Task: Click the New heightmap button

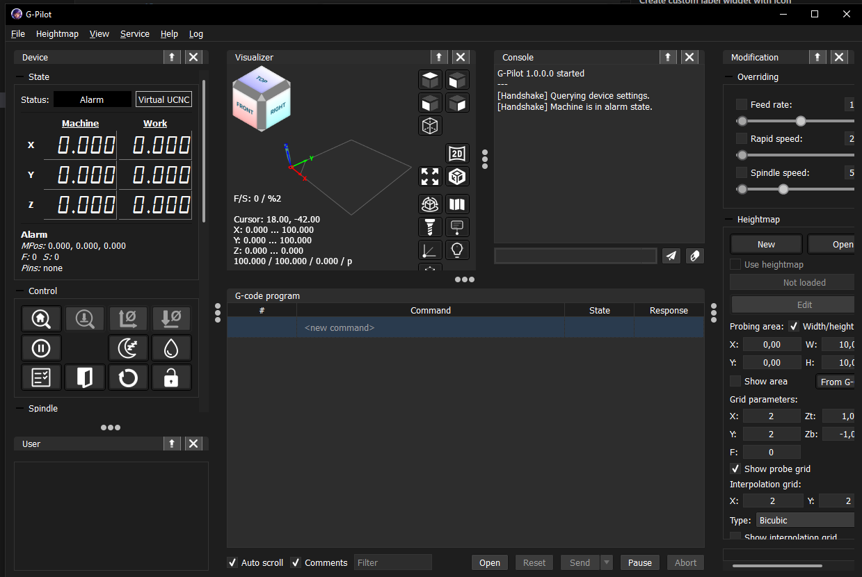Action: (x=765, y=244)
